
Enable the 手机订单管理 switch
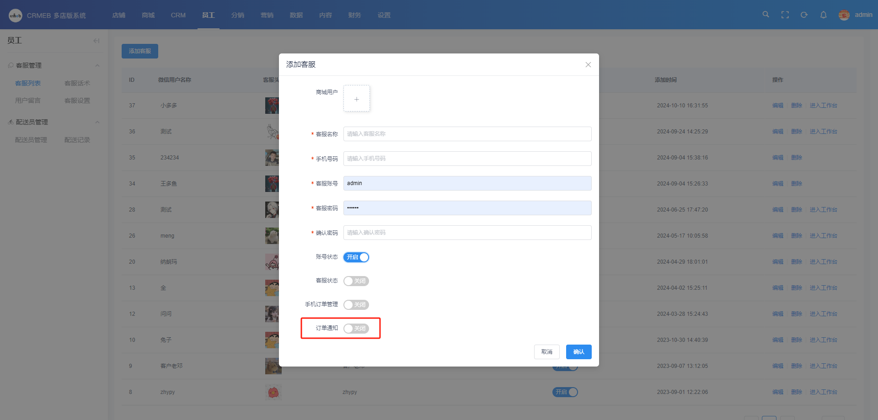pos(356,305)
